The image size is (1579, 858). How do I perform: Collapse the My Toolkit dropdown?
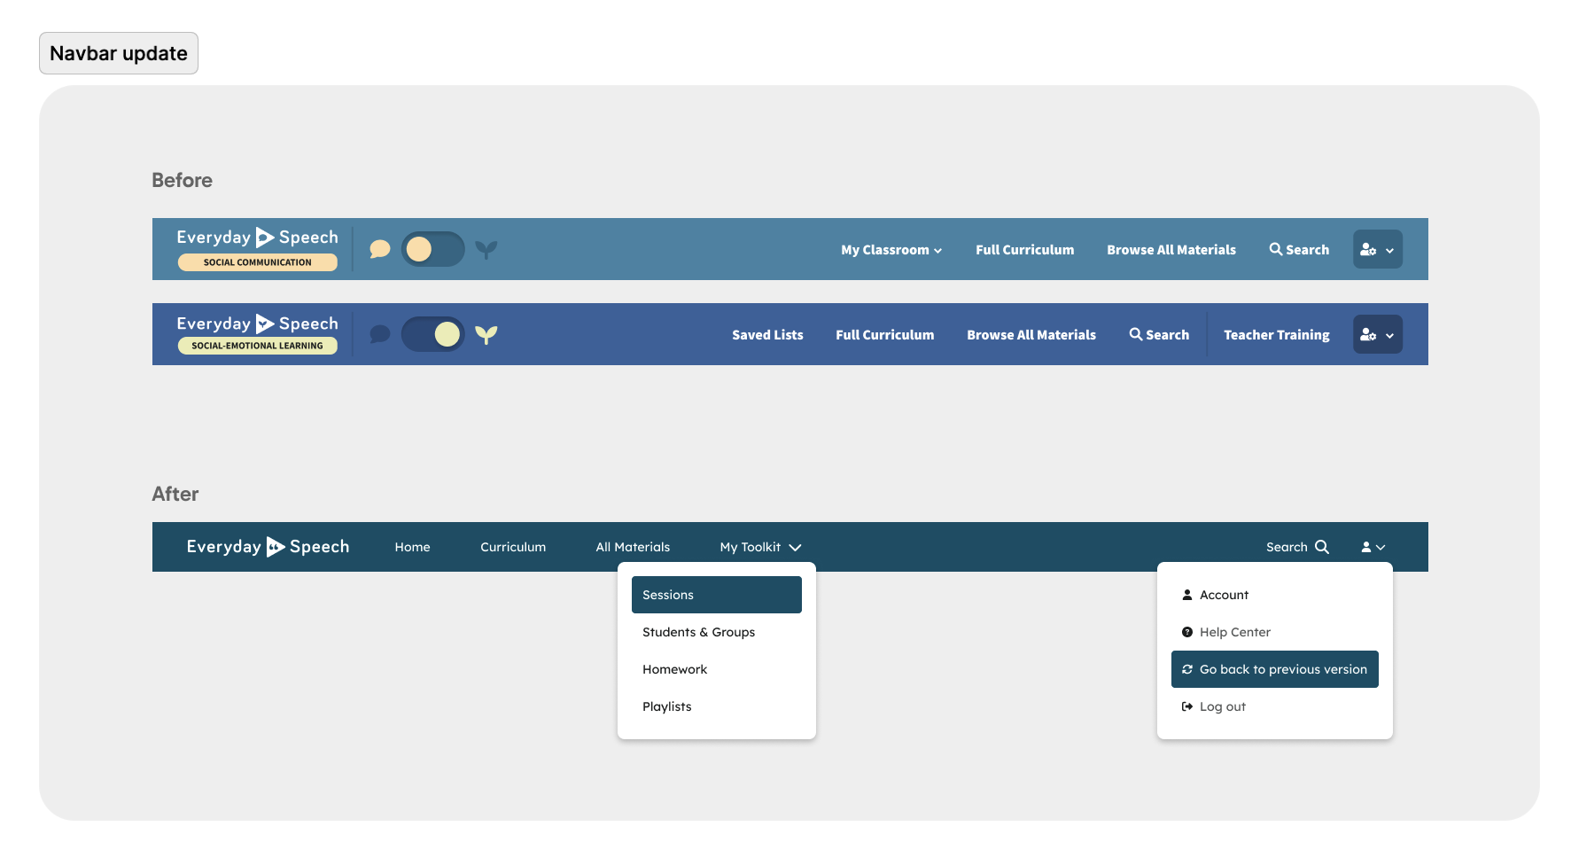(x=761, y=547)
